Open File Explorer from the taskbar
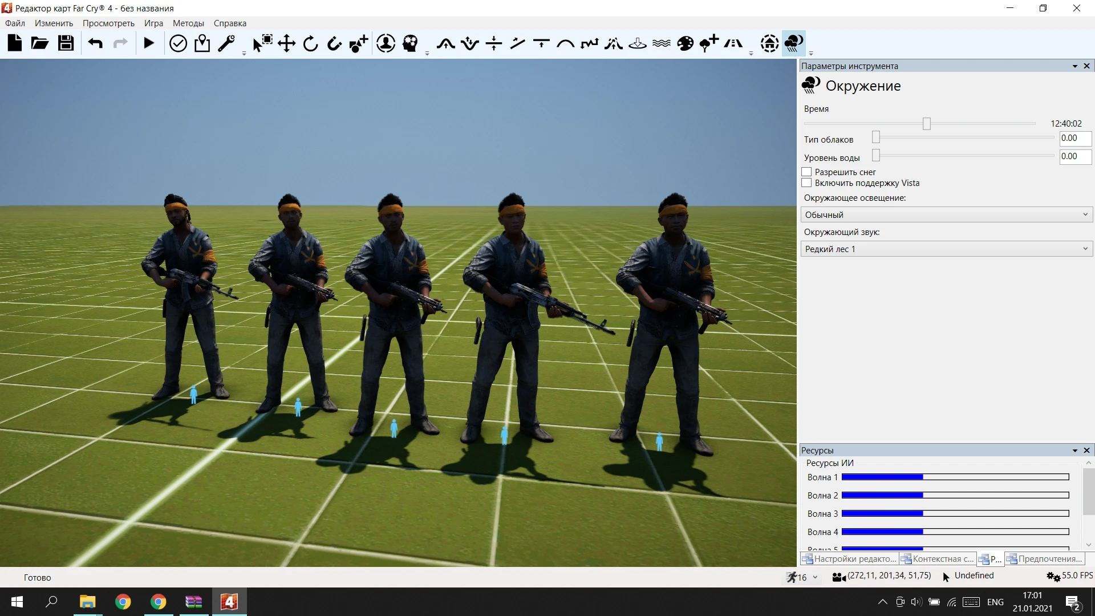This screenshot has height=616, width=1095. point(87,602)
